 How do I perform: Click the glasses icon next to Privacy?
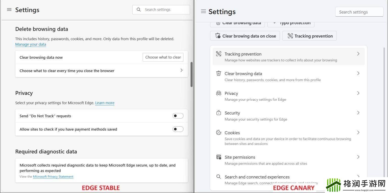point(219,93)
